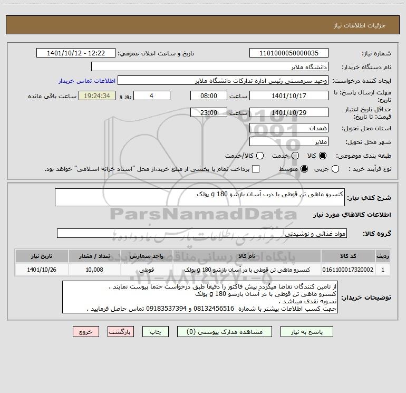Click the delivery city field ملایر

tap(289, 142)
